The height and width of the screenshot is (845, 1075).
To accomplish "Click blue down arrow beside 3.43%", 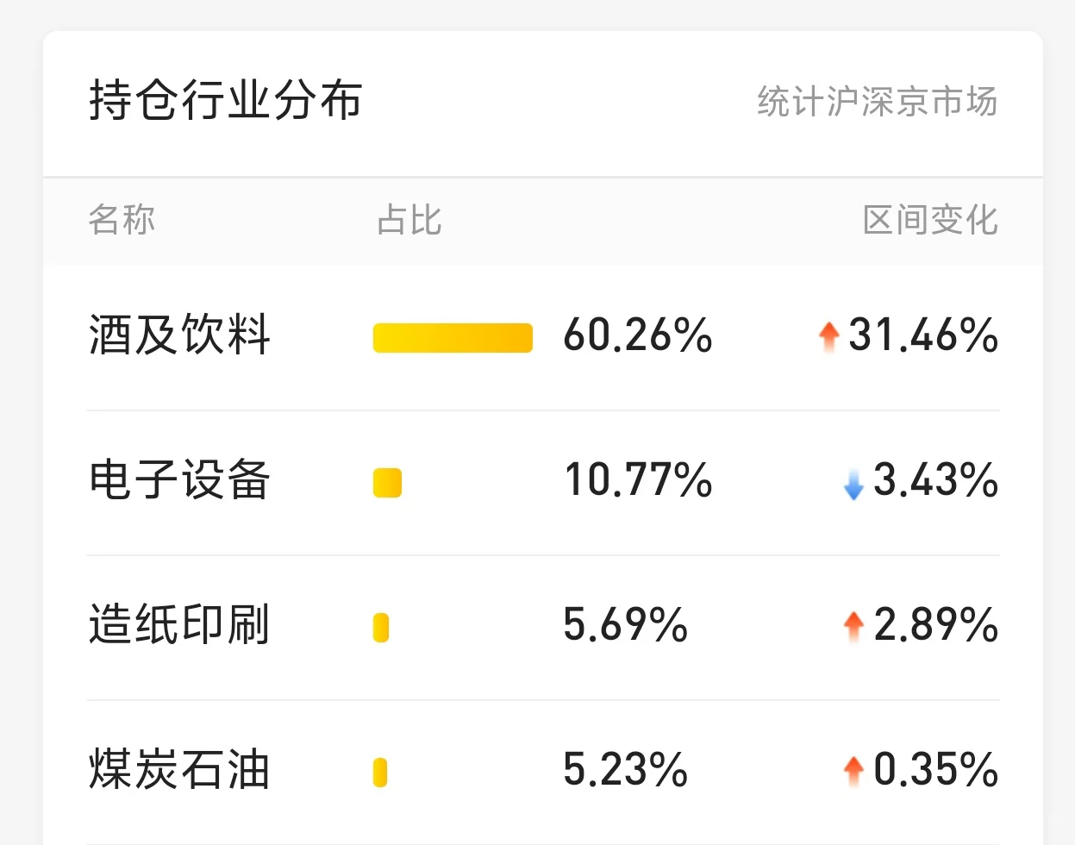I will pos(853,483).
